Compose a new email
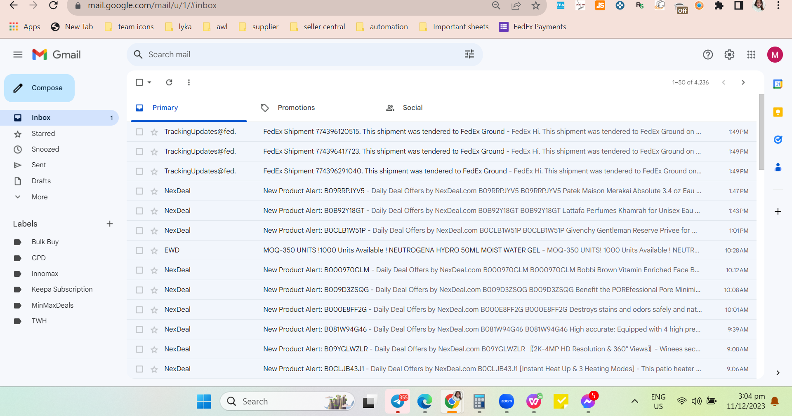Image resolution: width=792 pixels, height=416 pixels. pyautogui.click(x=40, y=88)
